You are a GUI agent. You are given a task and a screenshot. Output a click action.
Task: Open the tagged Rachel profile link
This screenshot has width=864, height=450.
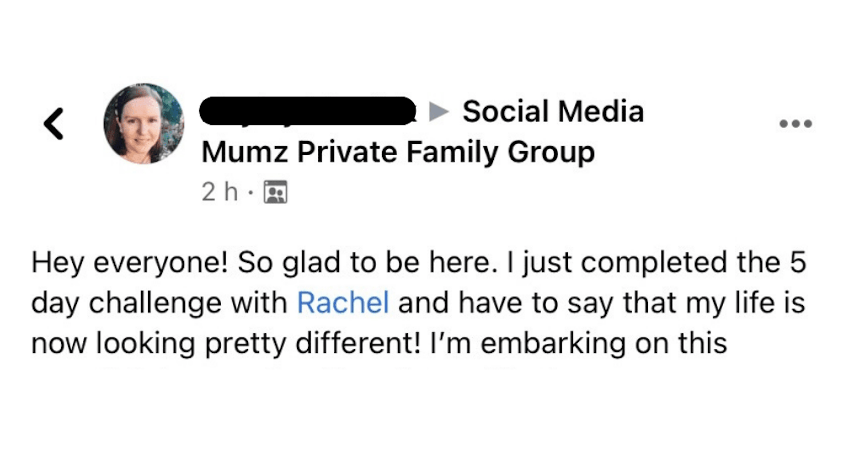coord(343,303)
